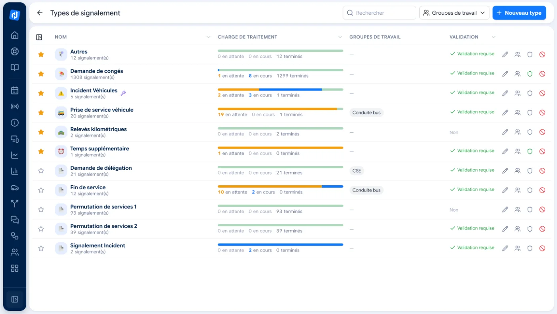The image size is (557, 314).
Task: Click the red disable icon for Fin de service
Action: pyautogui.click(x=542, y=190)
